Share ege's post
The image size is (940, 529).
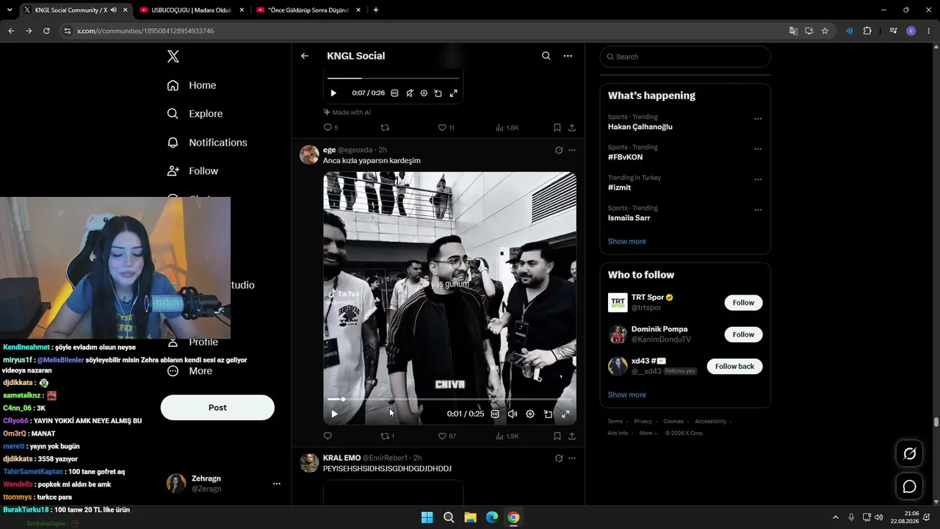tap(572, 436)
